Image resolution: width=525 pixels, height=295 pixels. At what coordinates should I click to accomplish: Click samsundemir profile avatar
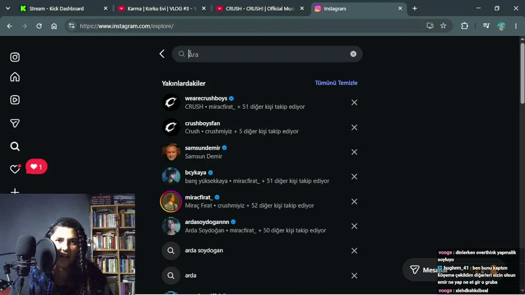tap(171, 152)
